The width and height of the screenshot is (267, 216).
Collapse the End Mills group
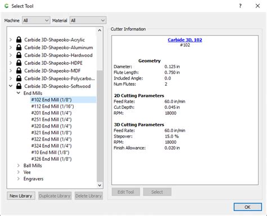click(x=19, y=93)
